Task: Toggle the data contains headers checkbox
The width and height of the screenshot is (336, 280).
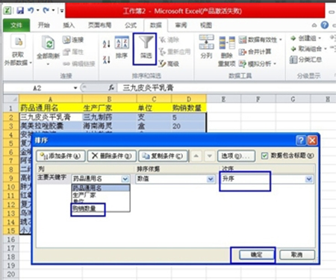Action: tap(264, 156)
